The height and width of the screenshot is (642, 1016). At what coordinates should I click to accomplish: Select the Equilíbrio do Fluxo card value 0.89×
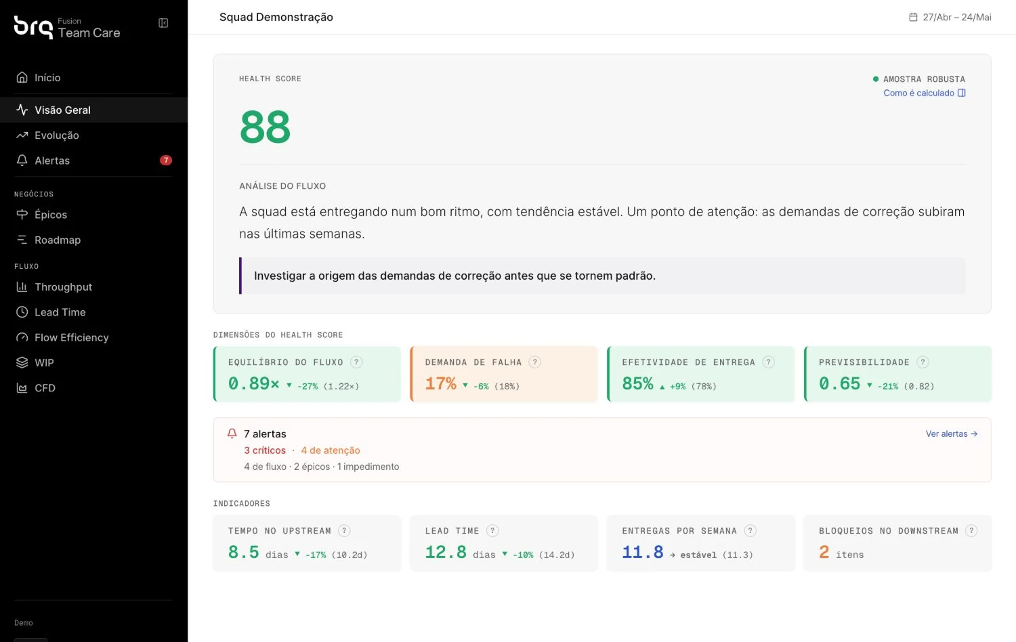point(254,383)
